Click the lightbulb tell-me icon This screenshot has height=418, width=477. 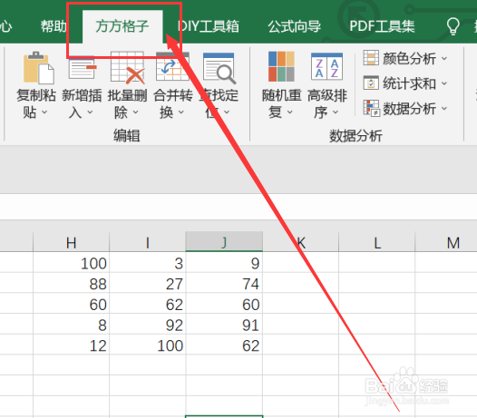[453, 26]
